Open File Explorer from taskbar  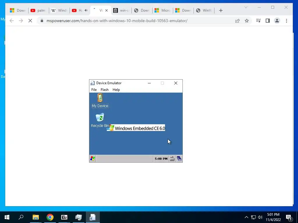tap(36, 217)
